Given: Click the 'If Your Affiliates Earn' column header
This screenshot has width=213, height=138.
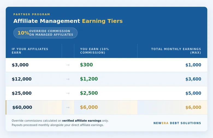Looking at the screenshot, I should pyautogui.click(x=30, y=51).
